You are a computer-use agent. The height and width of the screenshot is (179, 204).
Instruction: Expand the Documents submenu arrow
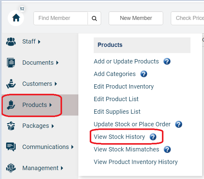57,63
